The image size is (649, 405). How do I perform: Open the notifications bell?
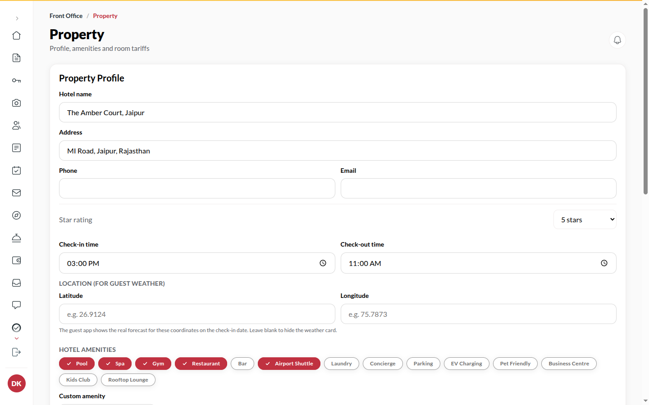pyautogui.click(x=617, y=40)
